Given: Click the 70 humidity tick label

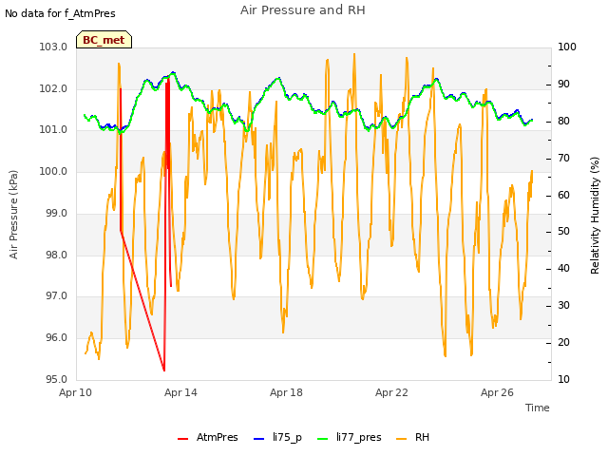Looking at the screenshot, I should point(563,159).
